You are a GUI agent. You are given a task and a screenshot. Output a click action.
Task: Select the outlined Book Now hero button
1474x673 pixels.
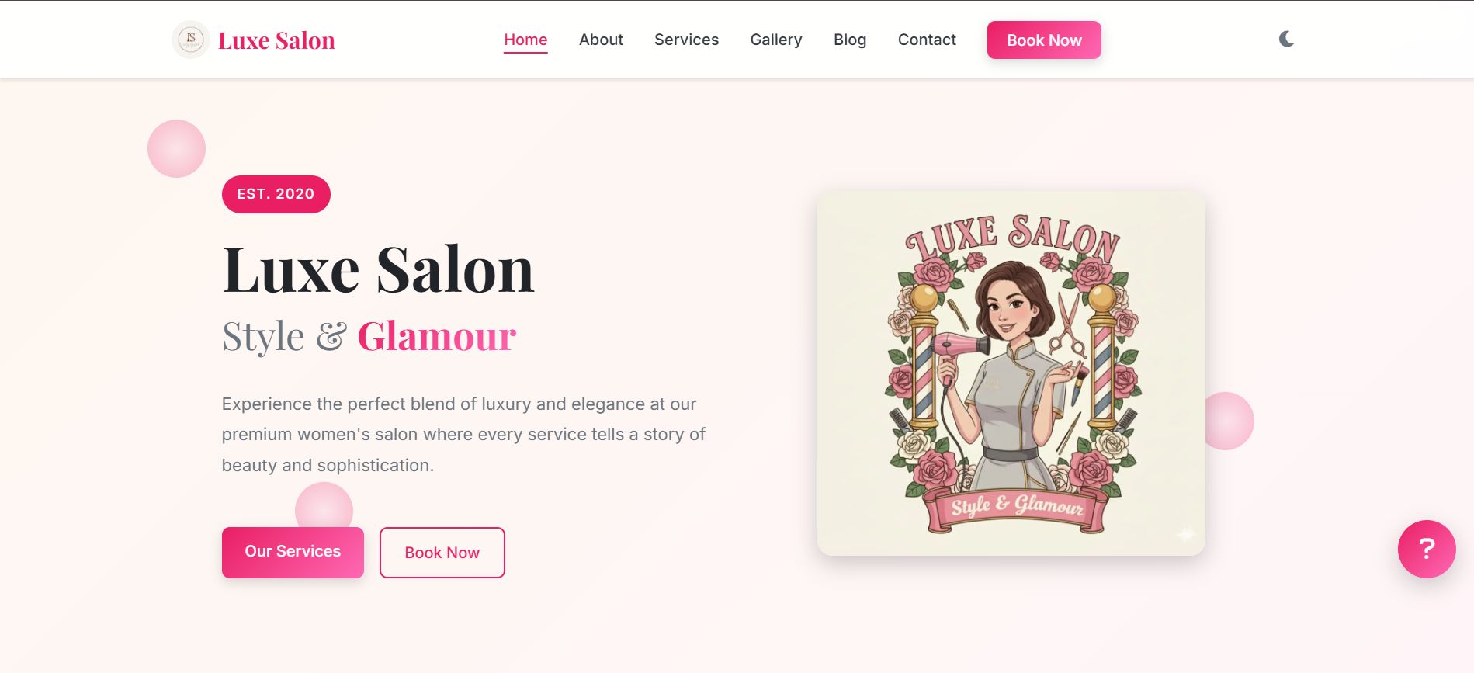(x=442, y=553)
